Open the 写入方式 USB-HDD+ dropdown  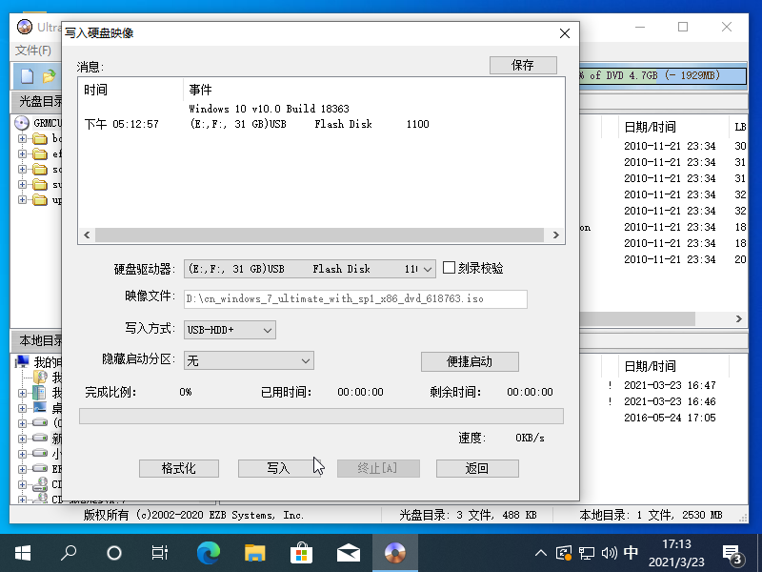pos(267,330)
